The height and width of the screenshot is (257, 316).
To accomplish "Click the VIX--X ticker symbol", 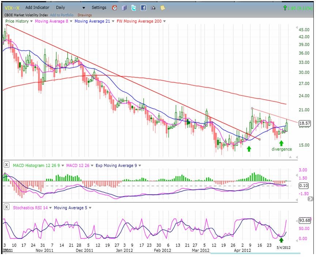I will pos(12,8).
